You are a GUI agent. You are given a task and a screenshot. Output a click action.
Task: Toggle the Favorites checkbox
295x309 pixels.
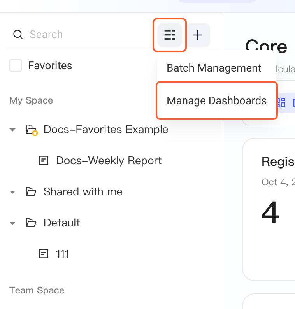(x=16, y=65)
